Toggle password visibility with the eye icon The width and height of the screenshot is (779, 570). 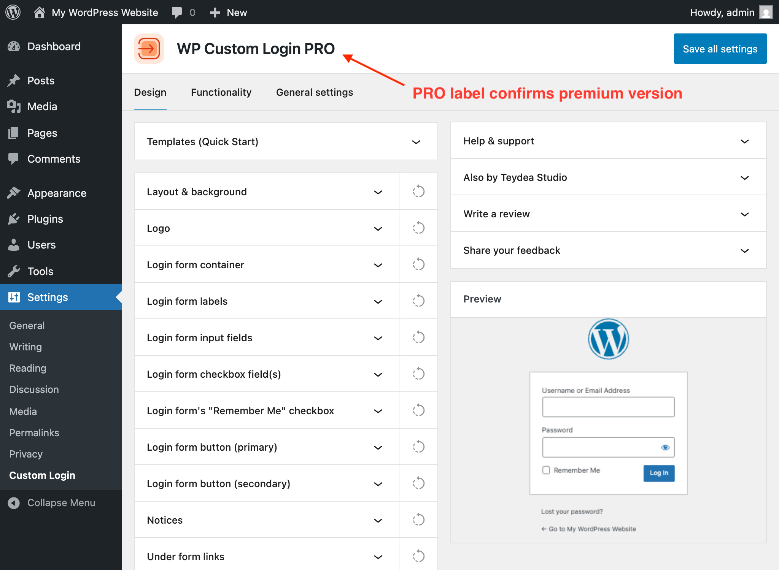[x=665, y=447]
